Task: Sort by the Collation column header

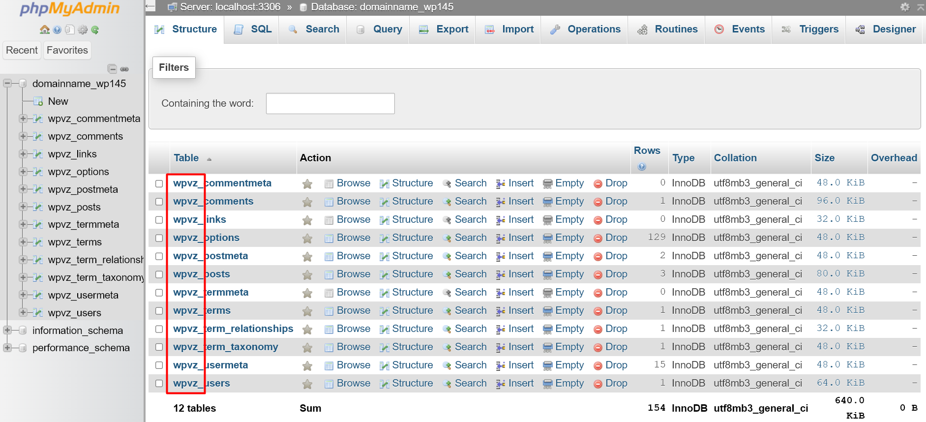Action: click(735, 158)
